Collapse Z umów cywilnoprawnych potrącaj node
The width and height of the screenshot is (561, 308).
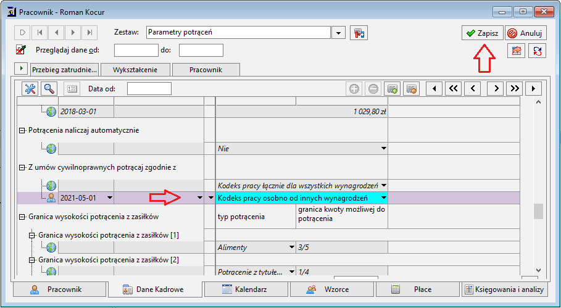(x=22, y=167)
